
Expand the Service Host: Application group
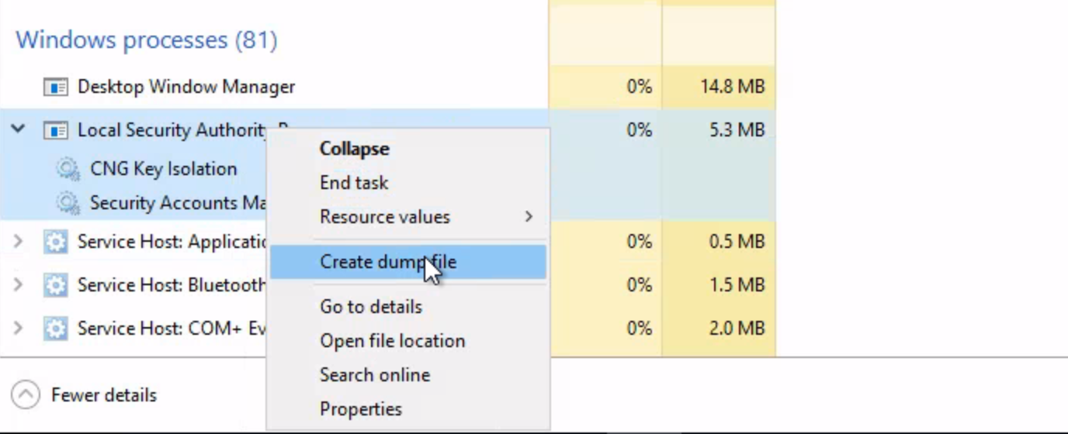(x=18, y=242)
